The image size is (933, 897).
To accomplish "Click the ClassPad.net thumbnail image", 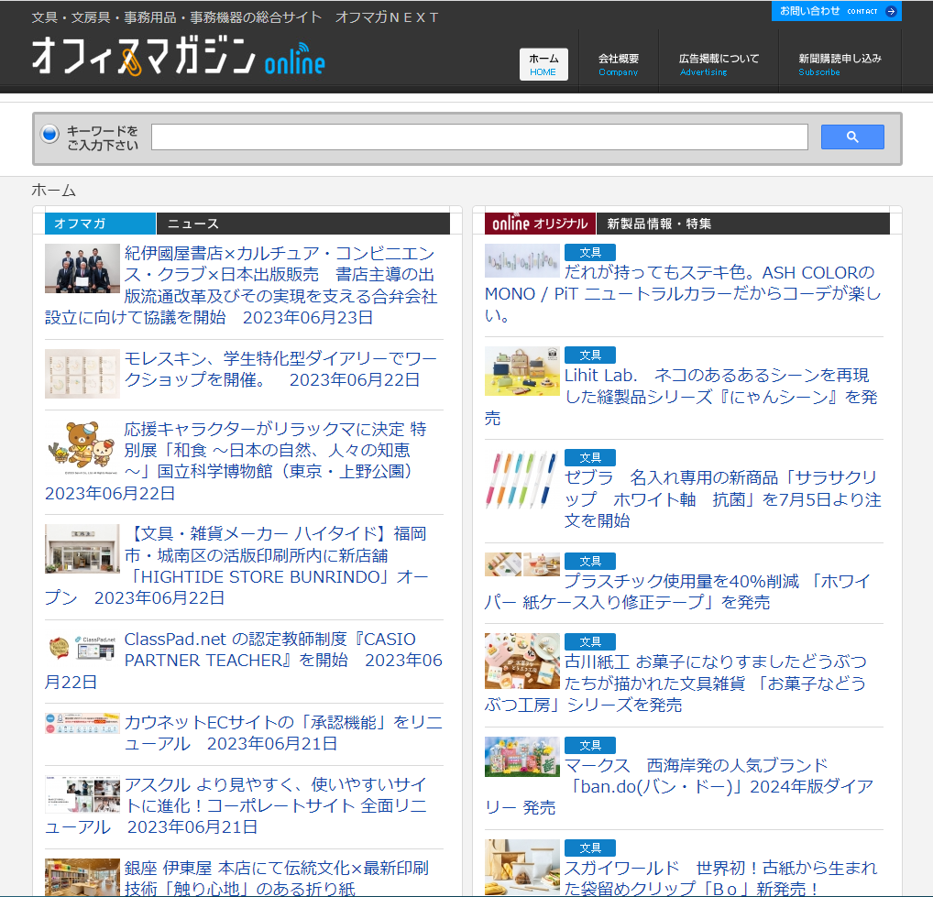I will coord(82,648).
